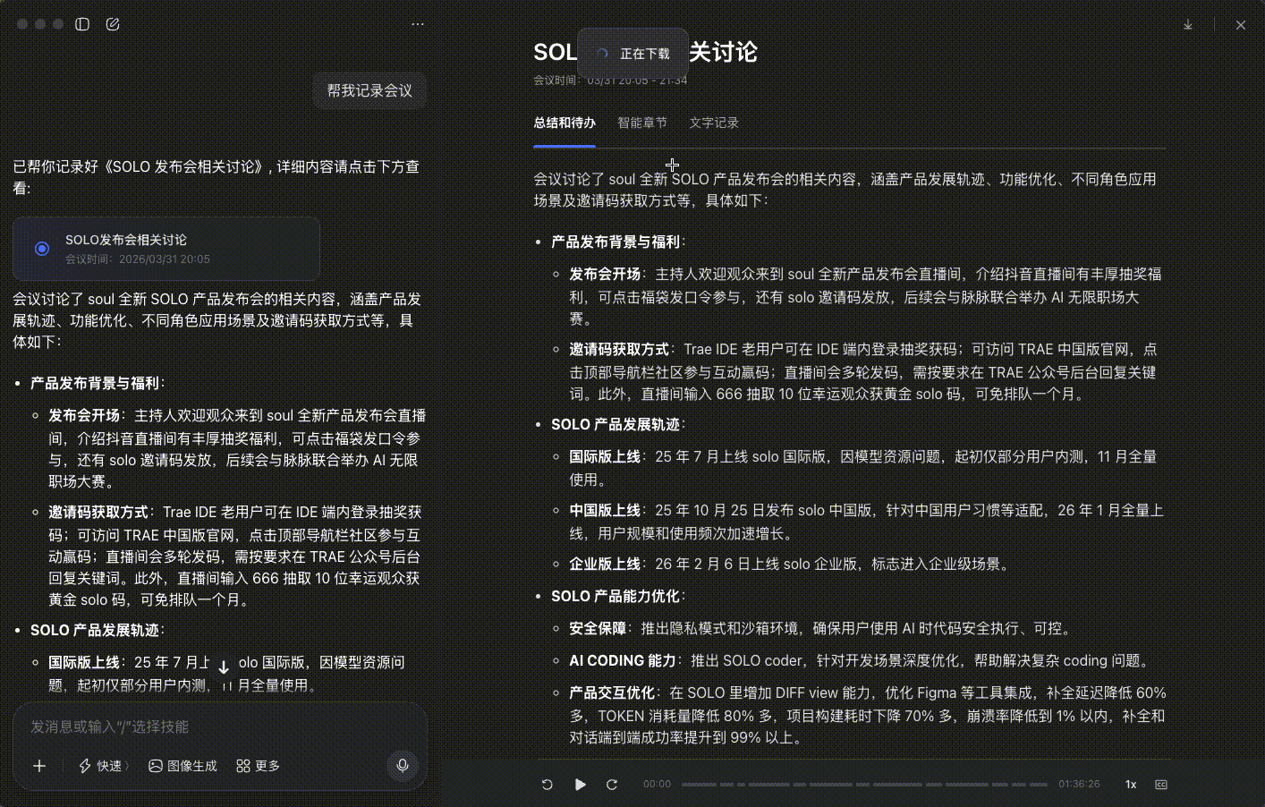
Task: Open the three-dot more options menu
Action: pyautogui.click(x=418, y=24)
